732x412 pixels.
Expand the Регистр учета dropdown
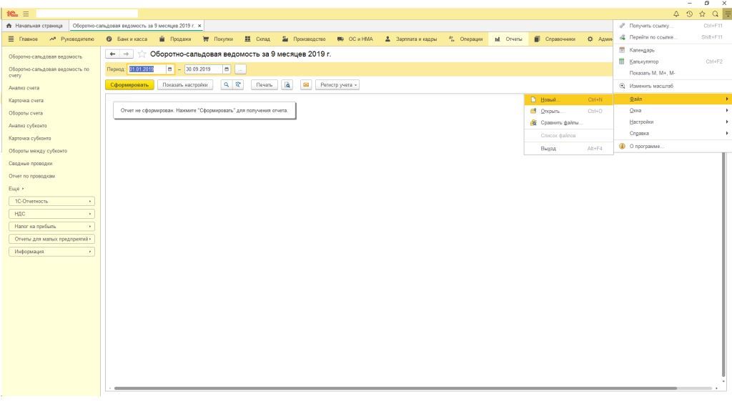click(x=337, y=85)
